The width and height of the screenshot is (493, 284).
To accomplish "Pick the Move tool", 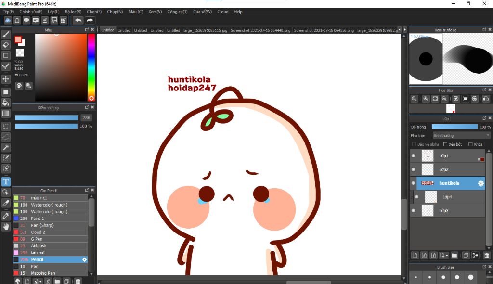I will pyautogui.click(x=6, y=79).
